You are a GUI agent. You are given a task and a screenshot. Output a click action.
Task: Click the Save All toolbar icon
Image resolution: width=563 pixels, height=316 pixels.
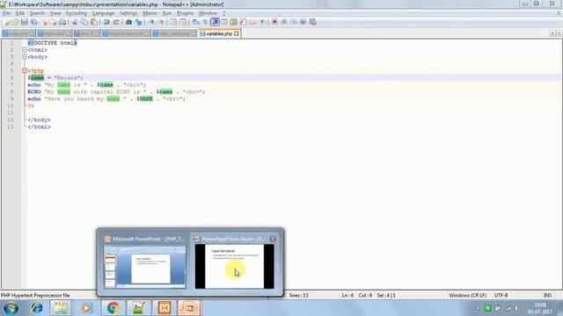pyautogui.click(x=33, y=22)
